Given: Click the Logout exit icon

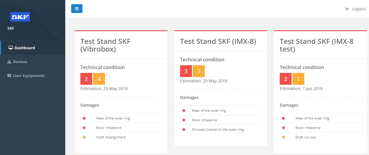Looking at the screenshot, I should (347, 9).
